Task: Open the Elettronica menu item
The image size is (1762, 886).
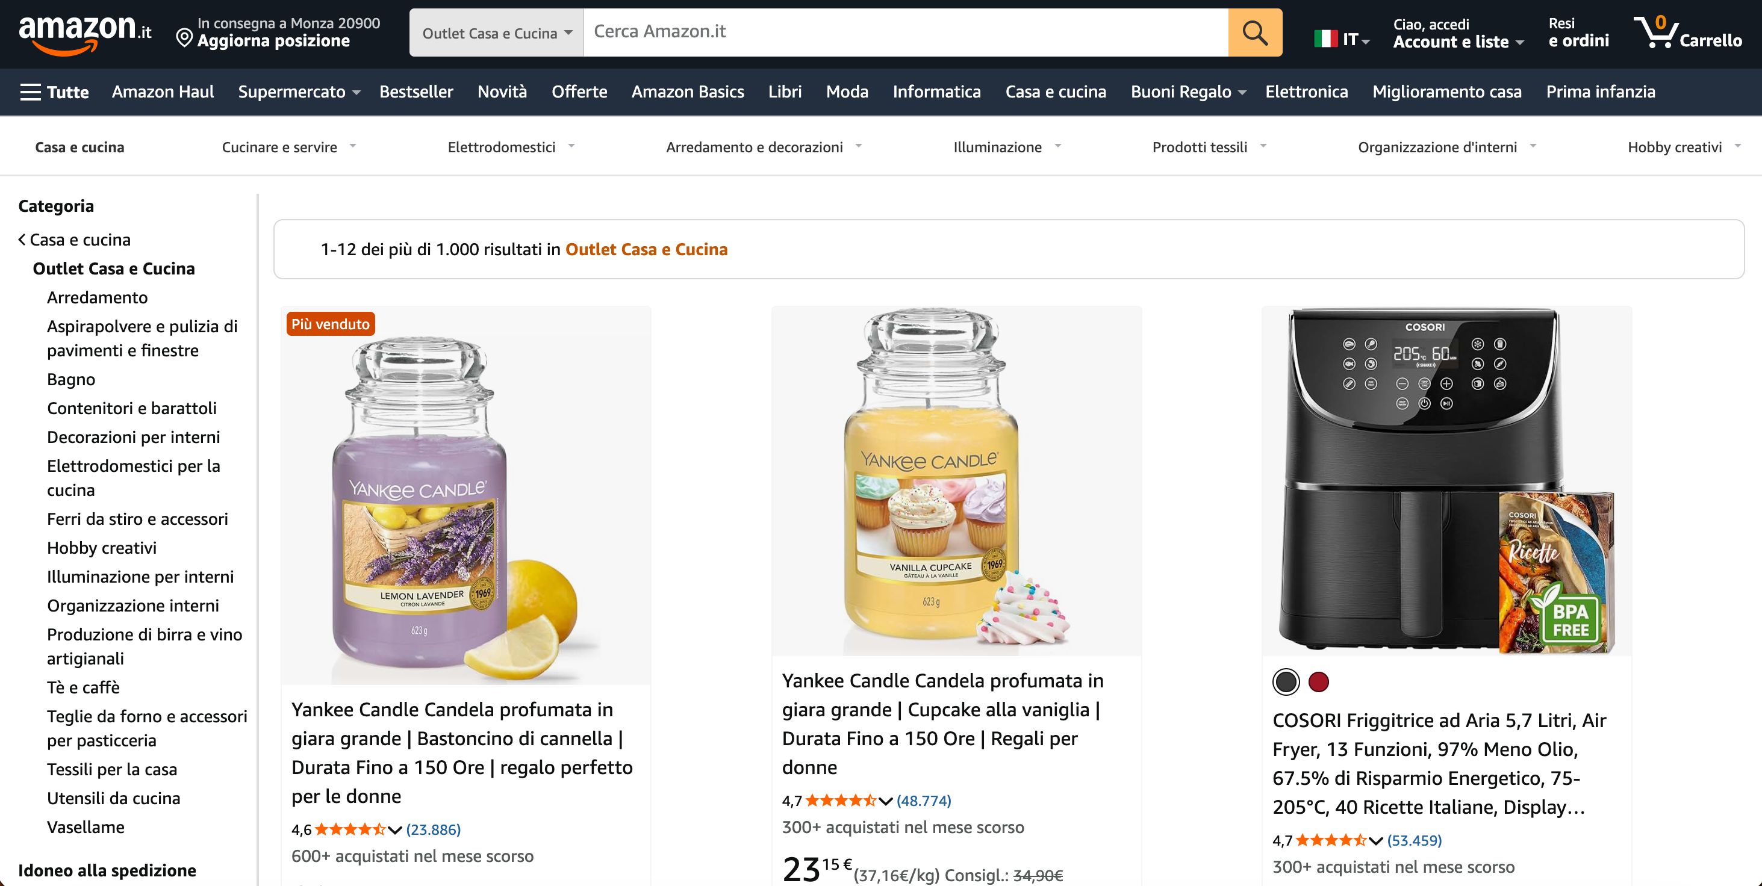Action: [1306, 91]
